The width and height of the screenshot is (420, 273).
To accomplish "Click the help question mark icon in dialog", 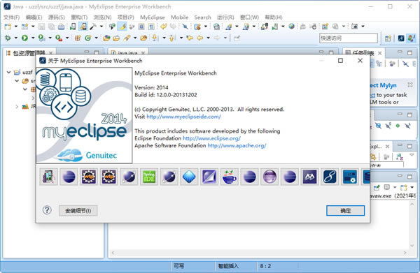I will (x=47, y=210).
